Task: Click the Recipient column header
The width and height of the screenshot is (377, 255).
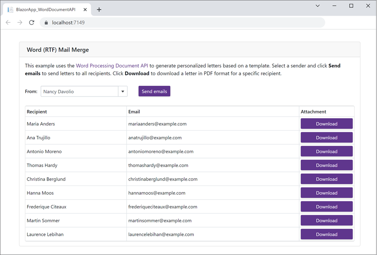Action: click(x=37, y=111)
